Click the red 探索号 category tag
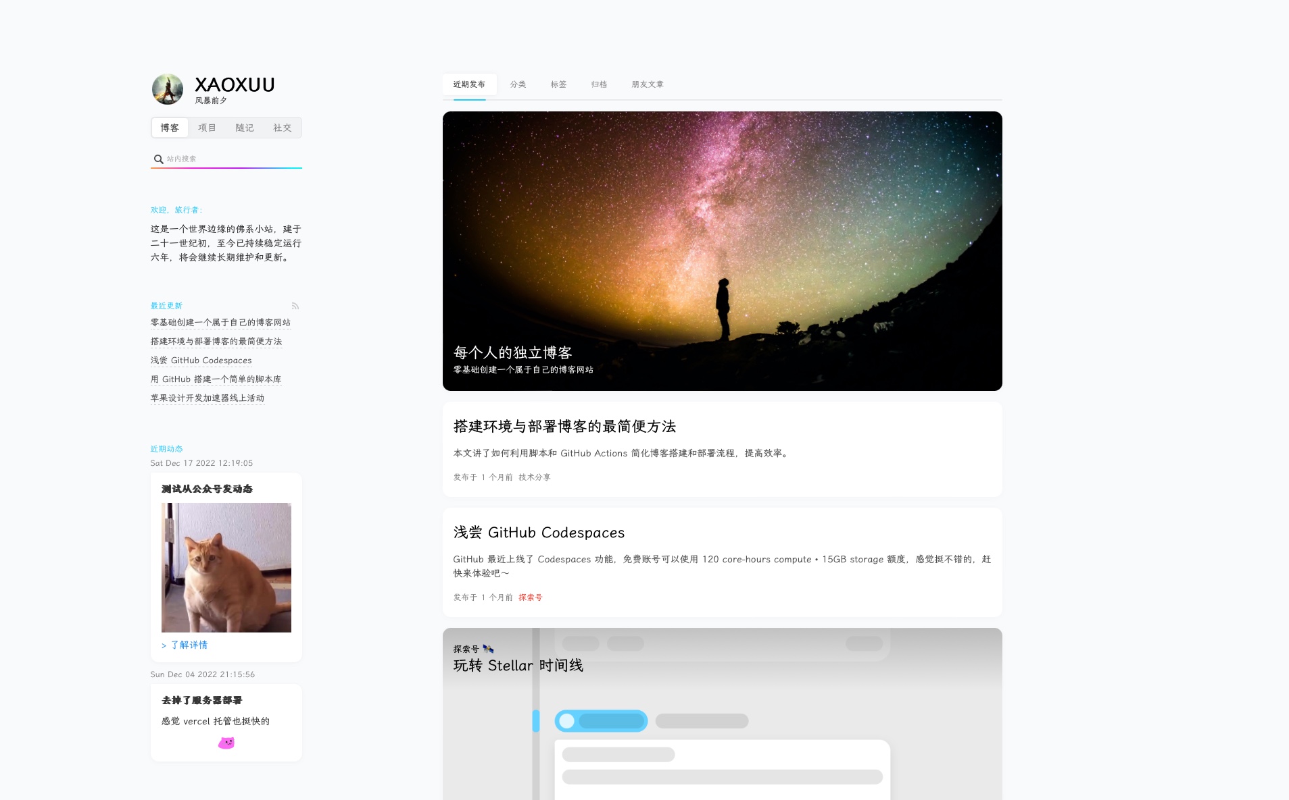 click(530, 597)
